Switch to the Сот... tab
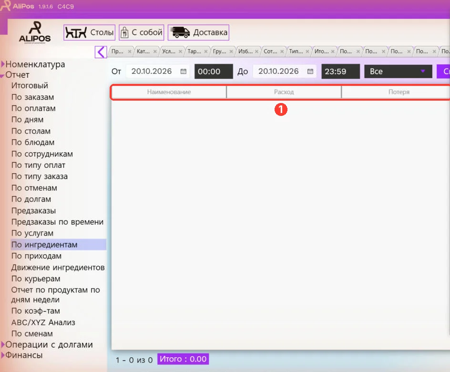 tap(270, 52)
